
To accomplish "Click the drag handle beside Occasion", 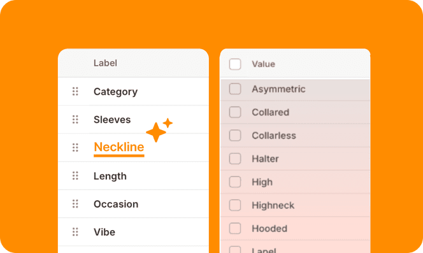I will [x=75, y=204].
